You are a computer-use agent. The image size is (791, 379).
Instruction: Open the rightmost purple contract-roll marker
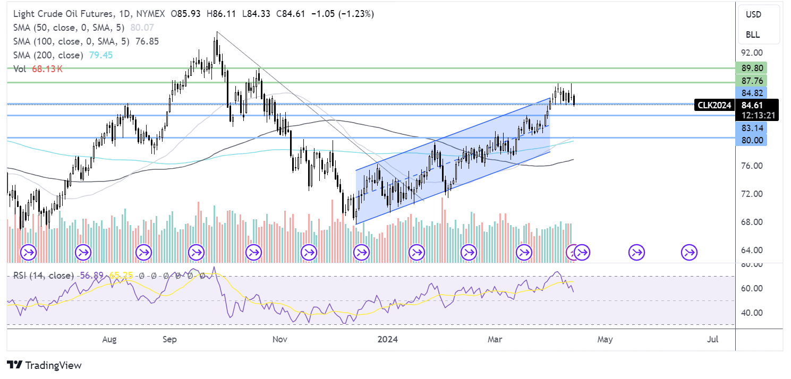(x=690, y=252)
